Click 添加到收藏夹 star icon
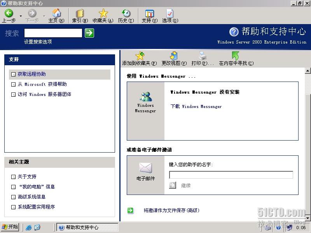311x233 pixels. click(x=140, y=56)
